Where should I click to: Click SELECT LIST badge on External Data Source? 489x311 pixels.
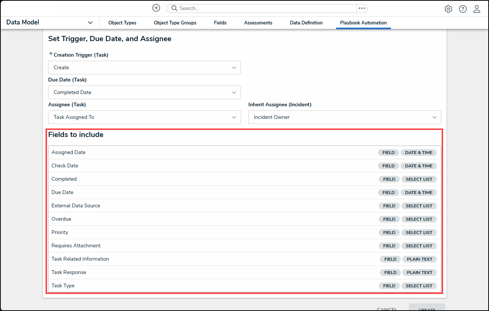coord(419,206)
